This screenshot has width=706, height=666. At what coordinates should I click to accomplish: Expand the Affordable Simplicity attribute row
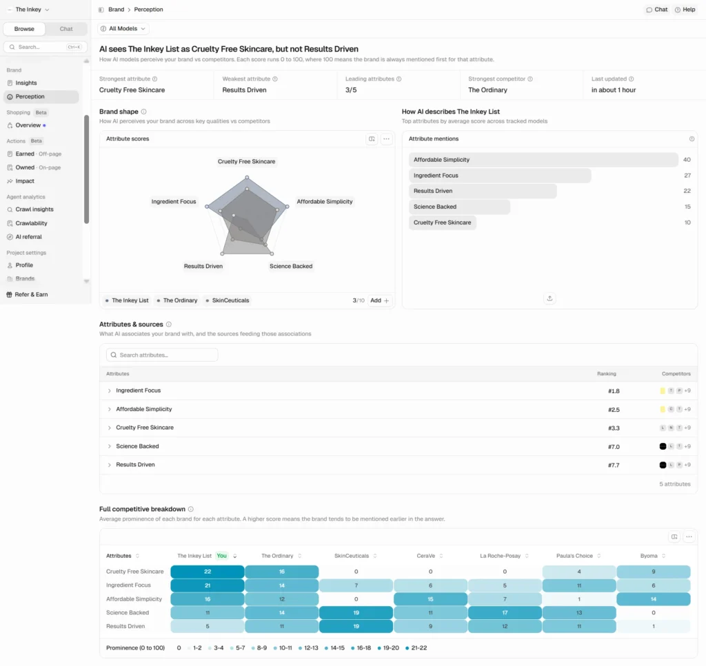pos(110,409)
